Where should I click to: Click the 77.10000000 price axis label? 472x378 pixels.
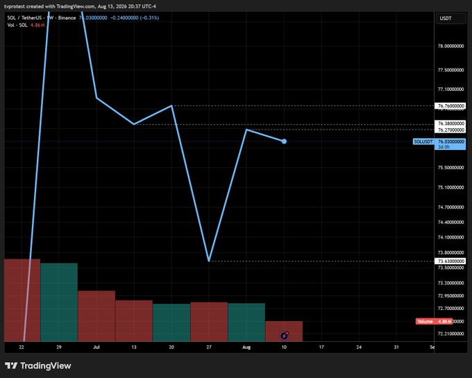click(x=450, y=89)
